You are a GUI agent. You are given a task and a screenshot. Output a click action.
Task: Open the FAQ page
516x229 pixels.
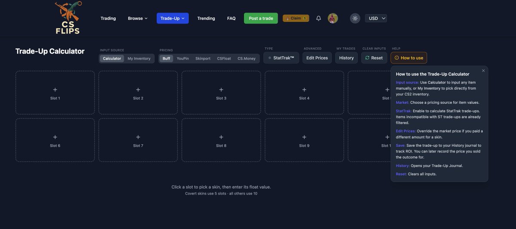click(231, 18)
